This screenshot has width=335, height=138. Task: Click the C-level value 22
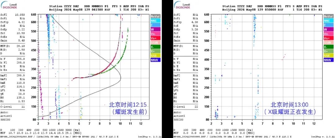click(196, 107)
